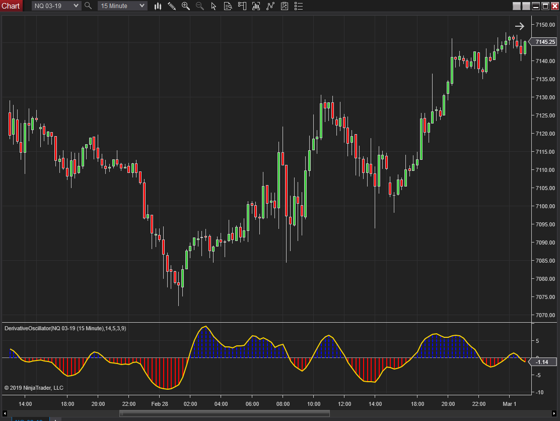This screenshot has width=560, height=421.
Task: Click the -1.14 oscillator value marker
Action: (x=542, y=362)
